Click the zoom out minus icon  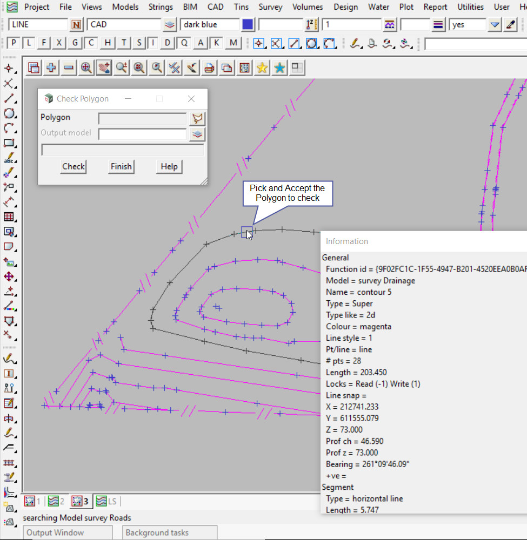click(69, 67)
